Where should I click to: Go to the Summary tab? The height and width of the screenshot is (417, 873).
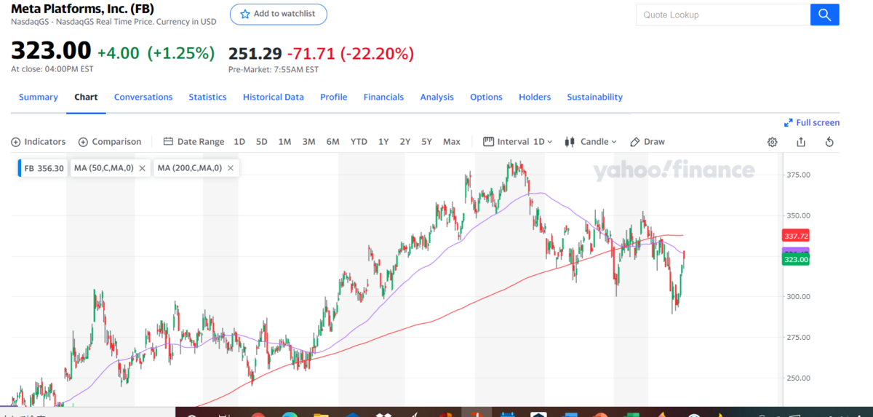[x=39, y=97]
